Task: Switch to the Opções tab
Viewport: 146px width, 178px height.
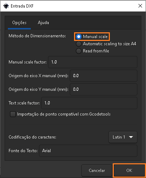Action: coord(19,23)
